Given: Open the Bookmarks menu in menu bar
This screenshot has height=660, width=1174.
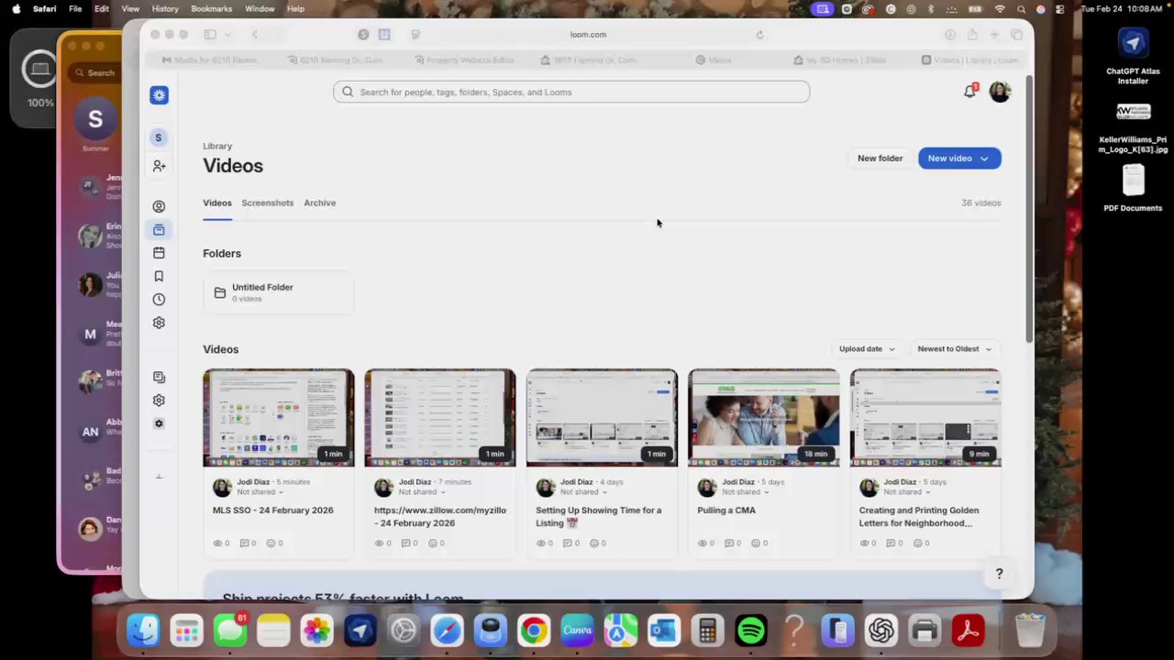Looking at the screenshot, I should tap(211, 8).
